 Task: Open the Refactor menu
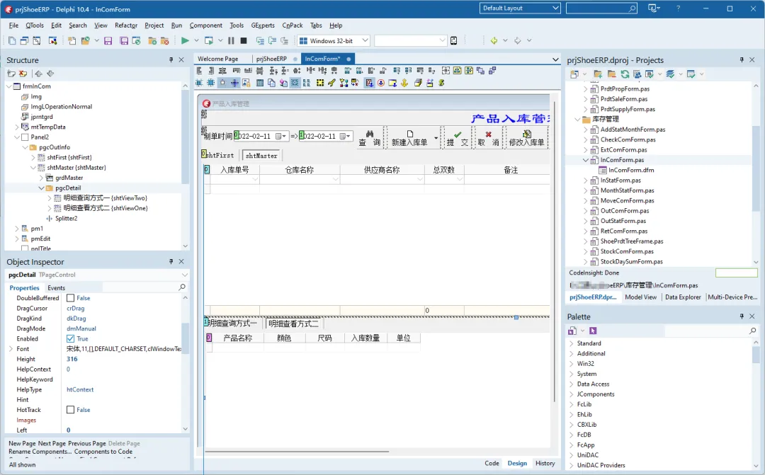click(126, 25)
